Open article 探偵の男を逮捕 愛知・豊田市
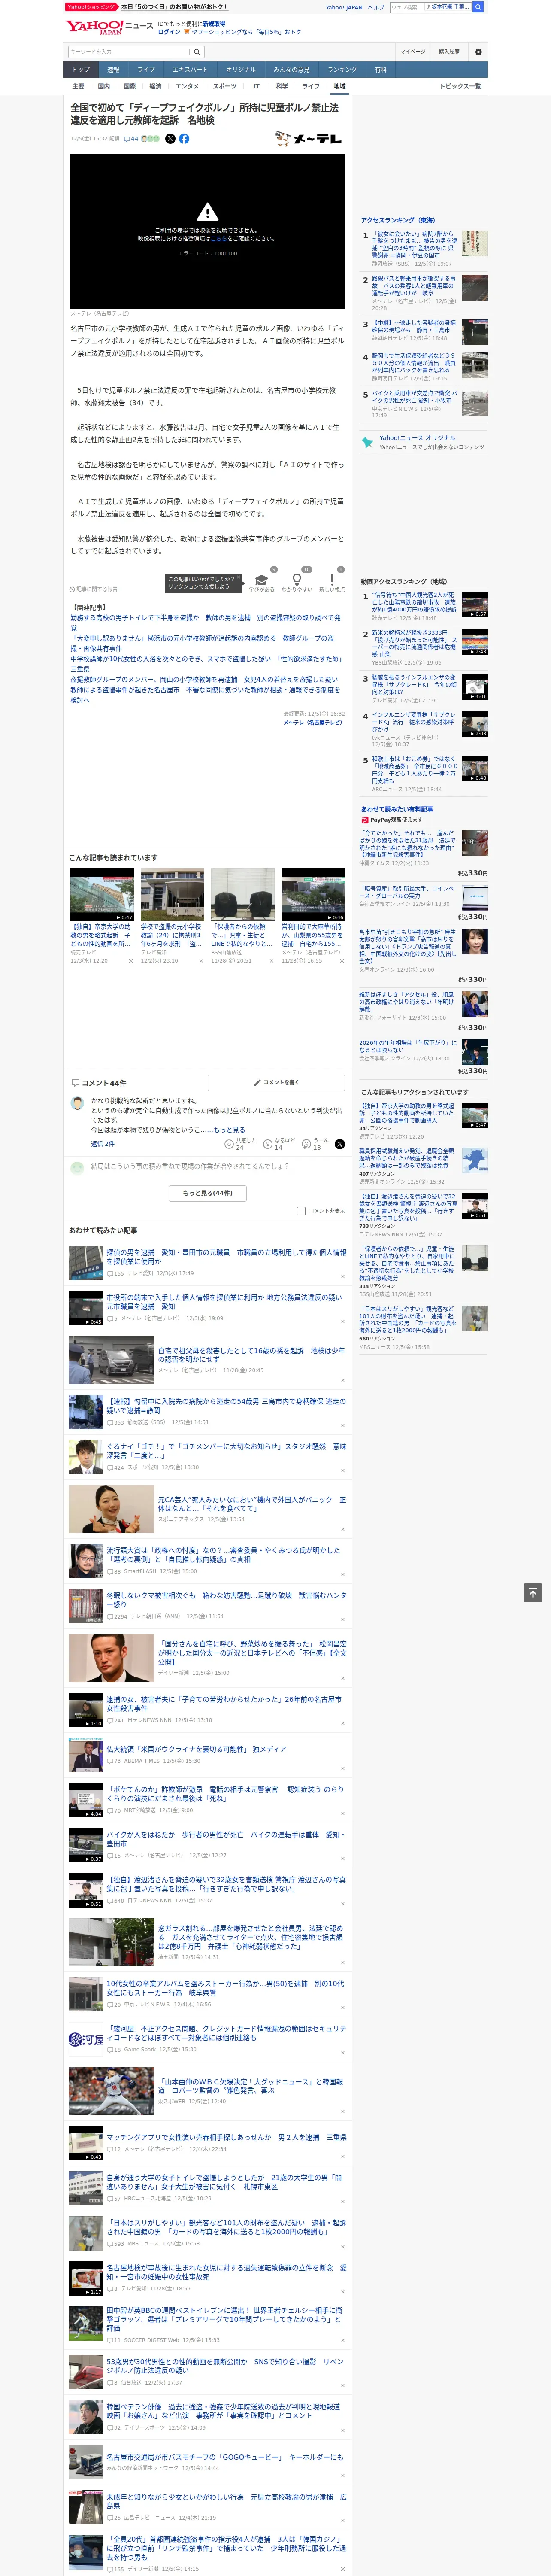This screenshot has height=2576, width=551. [226, 1257]
